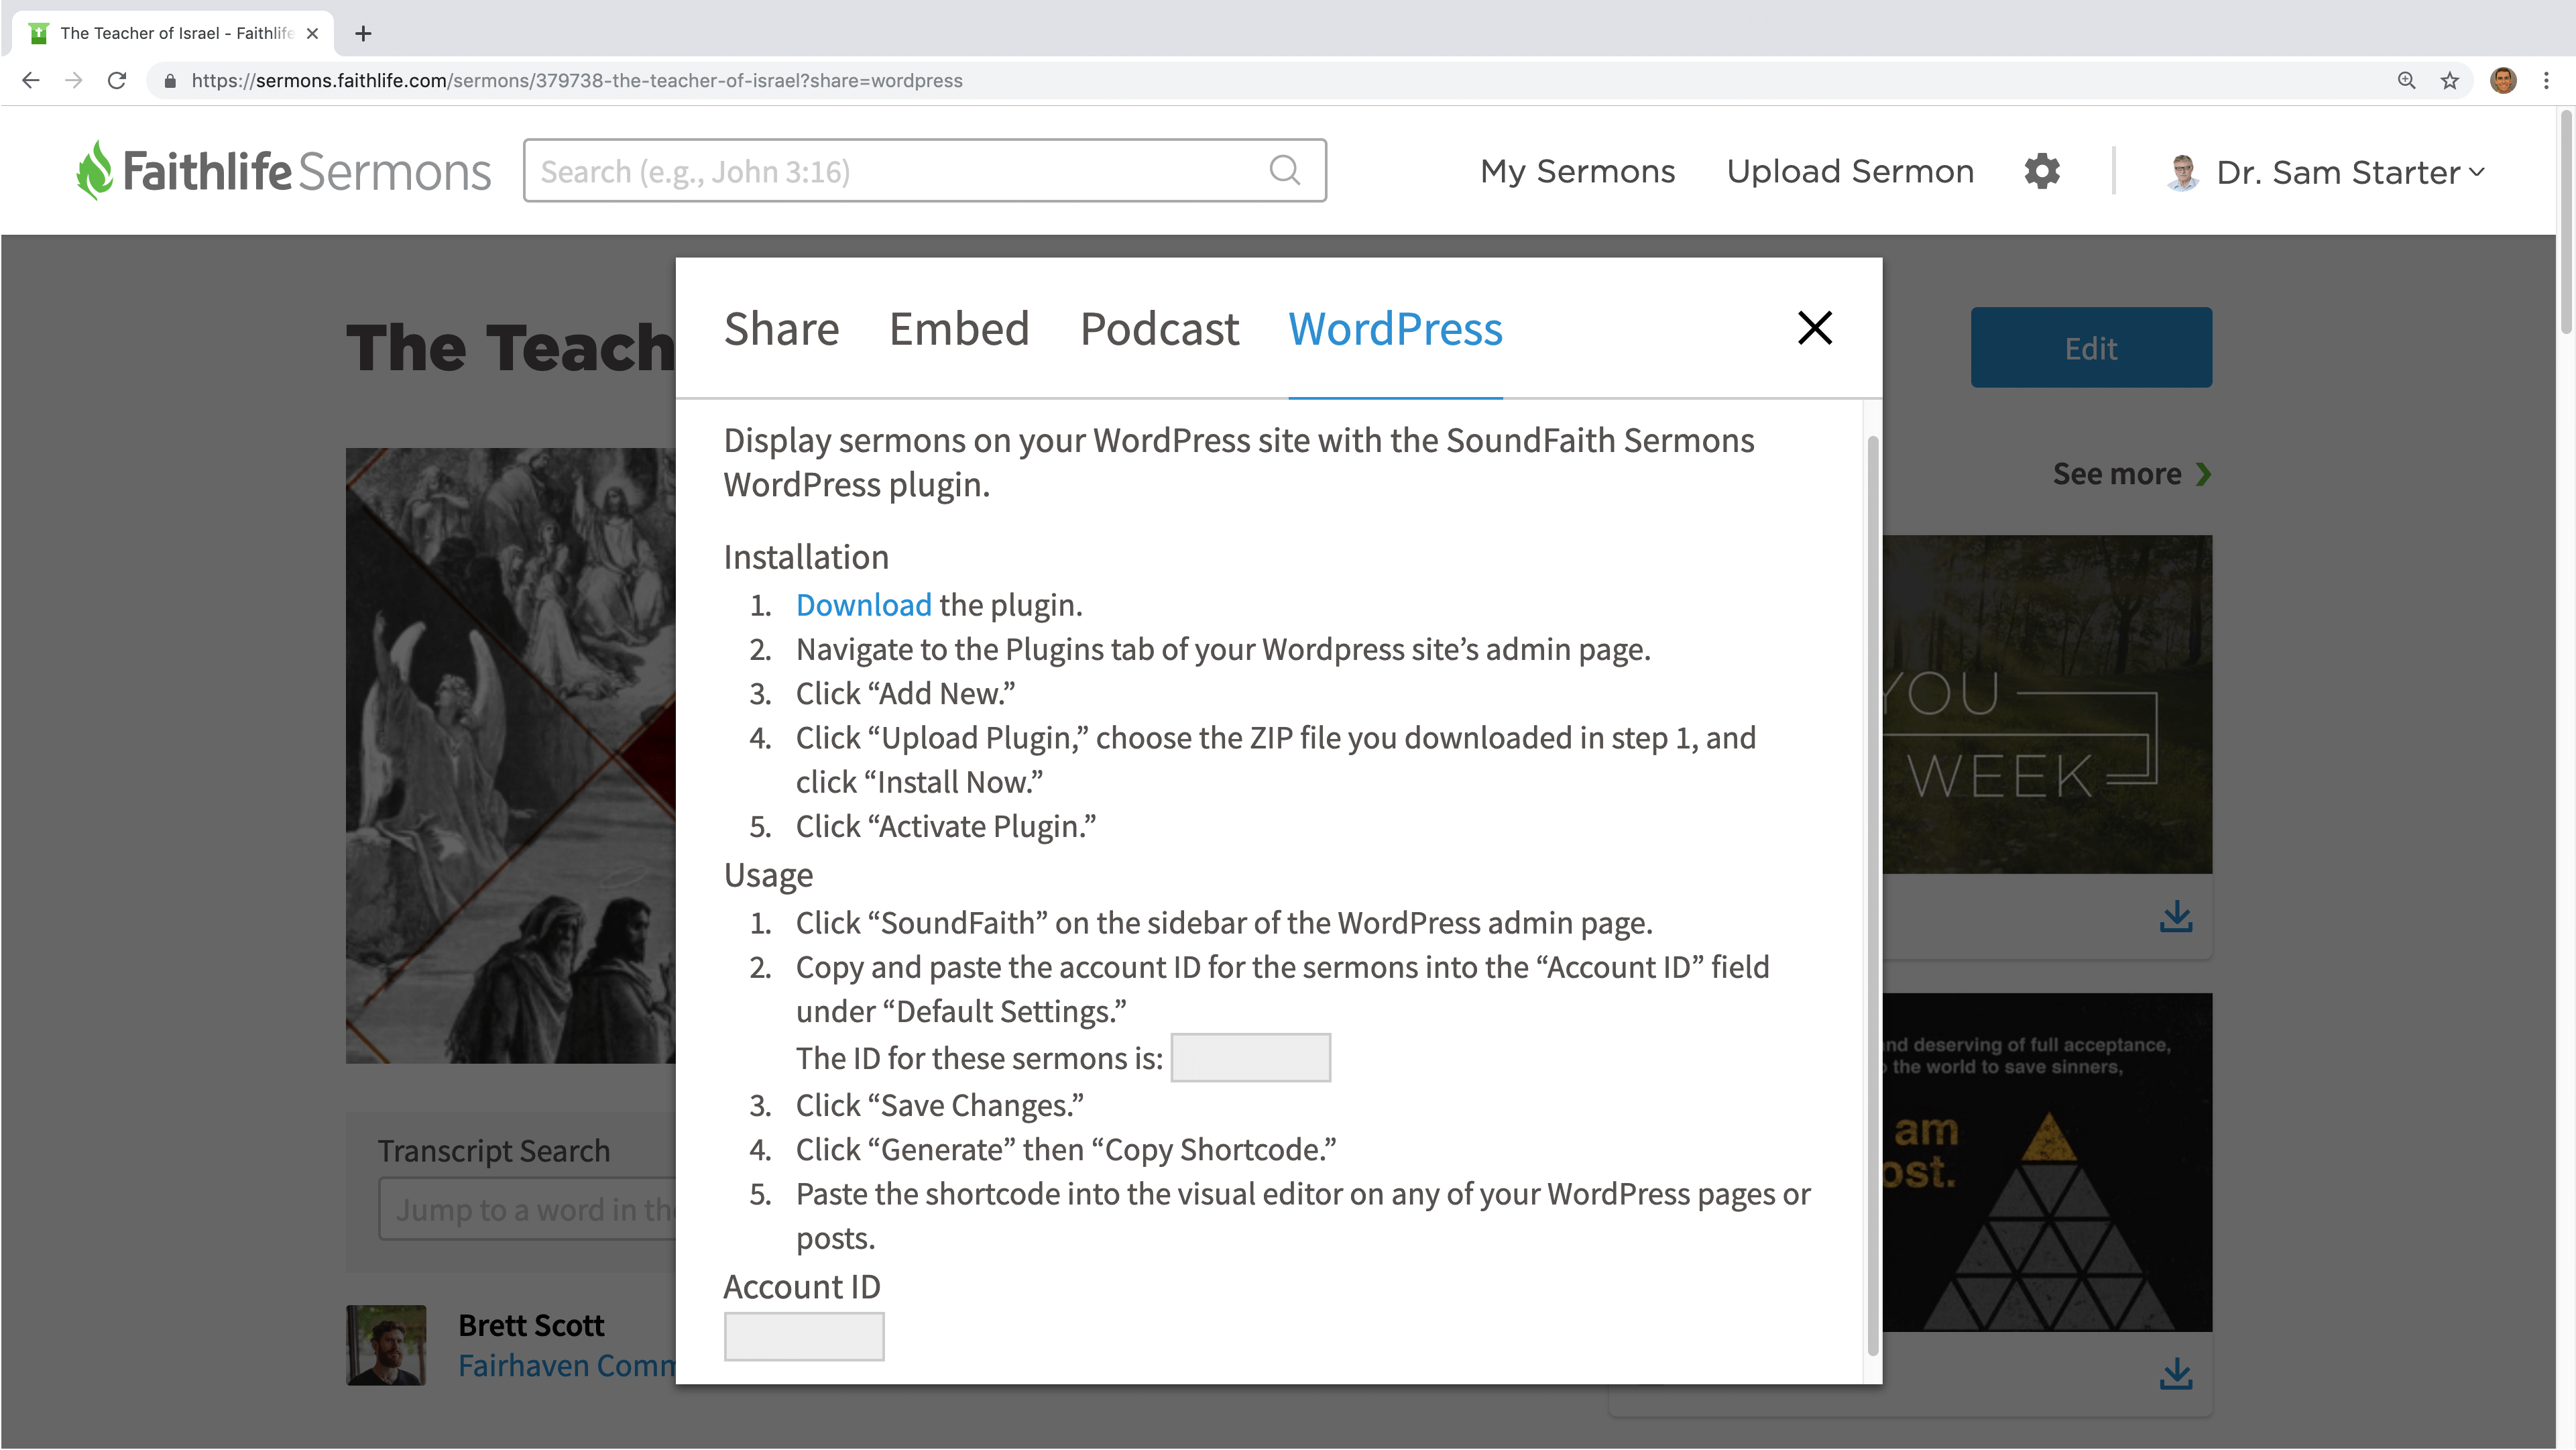Viewport: 2576px width, 1450px height.
Task: Open the pyramid graphic thumbnail
Action: coord(2047,1162)
